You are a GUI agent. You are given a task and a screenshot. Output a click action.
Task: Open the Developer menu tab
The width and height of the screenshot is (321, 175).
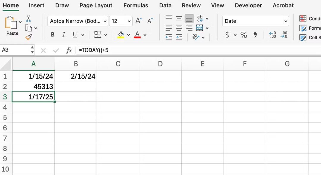coord(248,5)
